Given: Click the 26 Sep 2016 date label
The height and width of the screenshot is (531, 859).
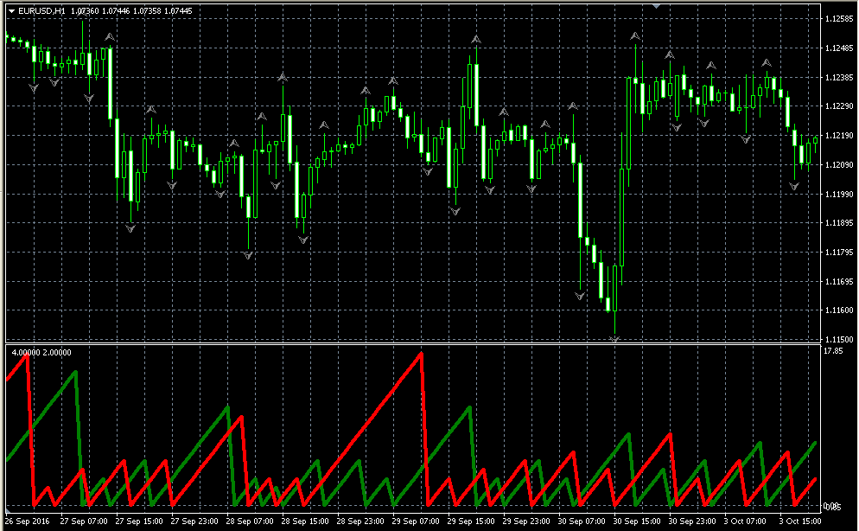Looking at the screenshot, I should (x=28, y=521).
